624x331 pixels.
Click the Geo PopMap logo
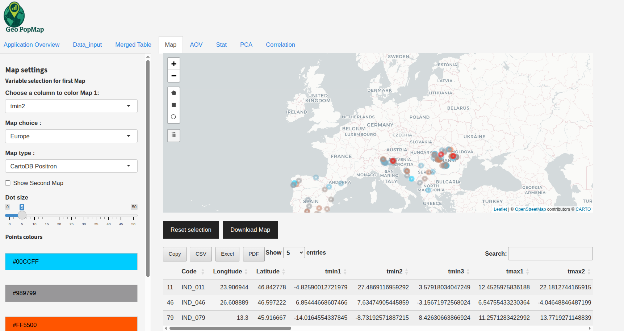(24, 18)
